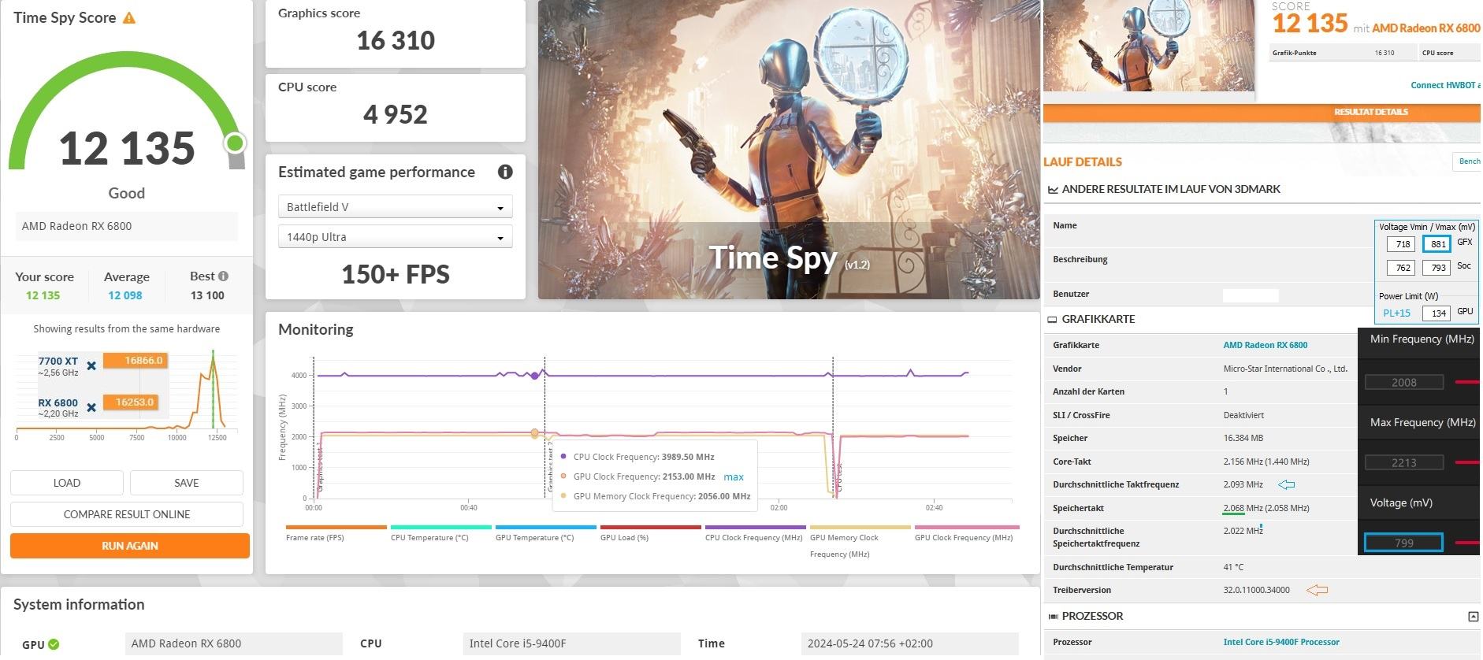1483x660 pixels.
Task: Click the orange GPU clock marker on chart
Action: tap(535, 433)
